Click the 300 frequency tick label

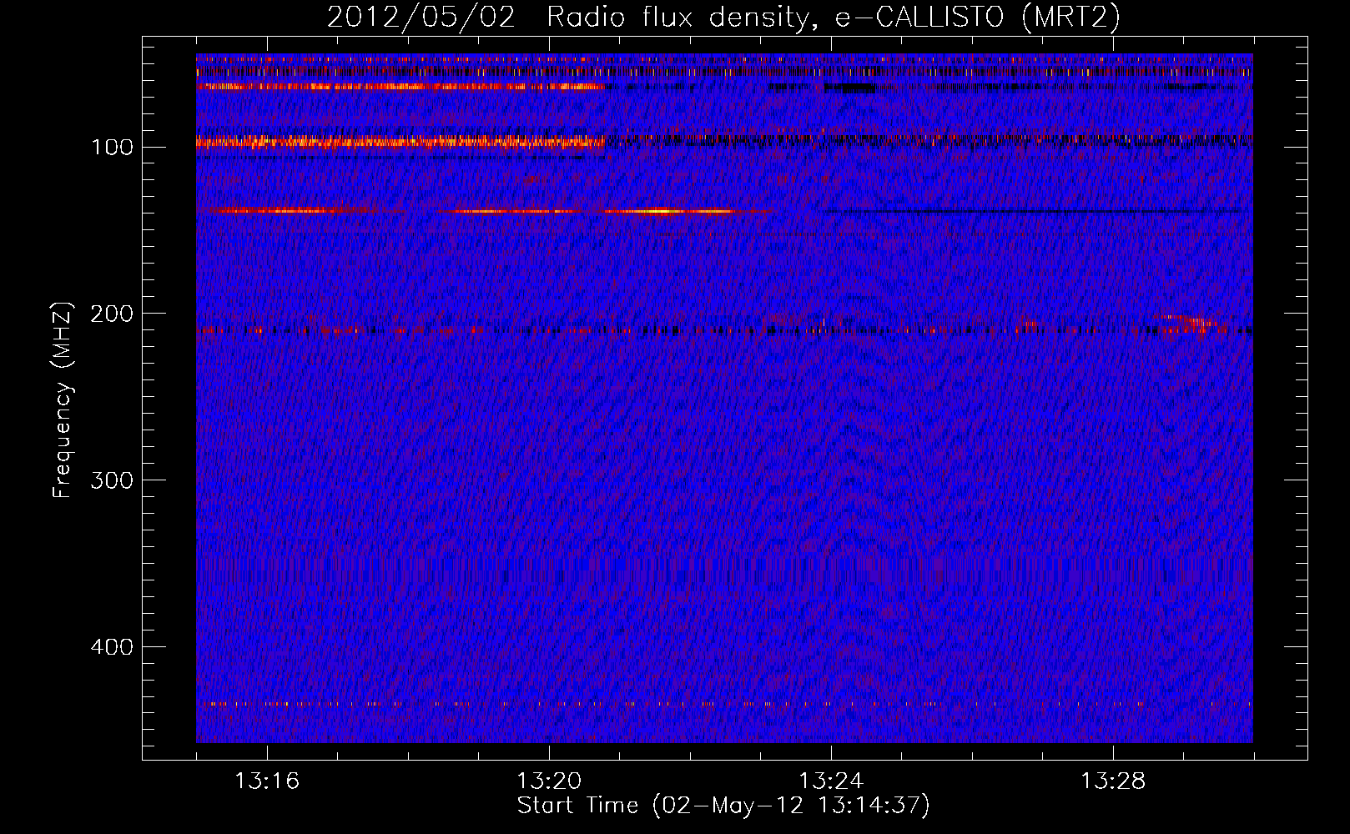(113, 480)
